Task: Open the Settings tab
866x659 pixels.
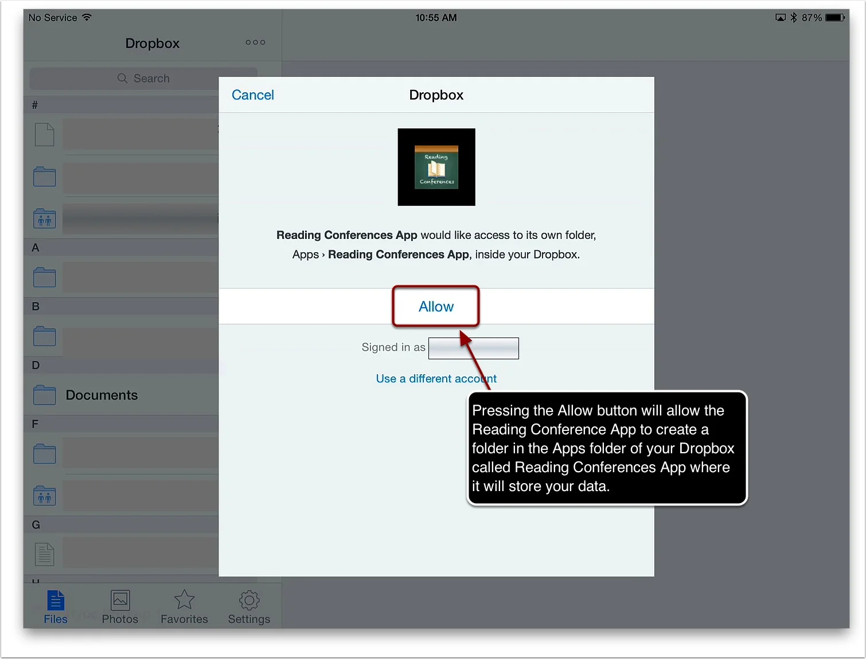Action: click(249, 607)
